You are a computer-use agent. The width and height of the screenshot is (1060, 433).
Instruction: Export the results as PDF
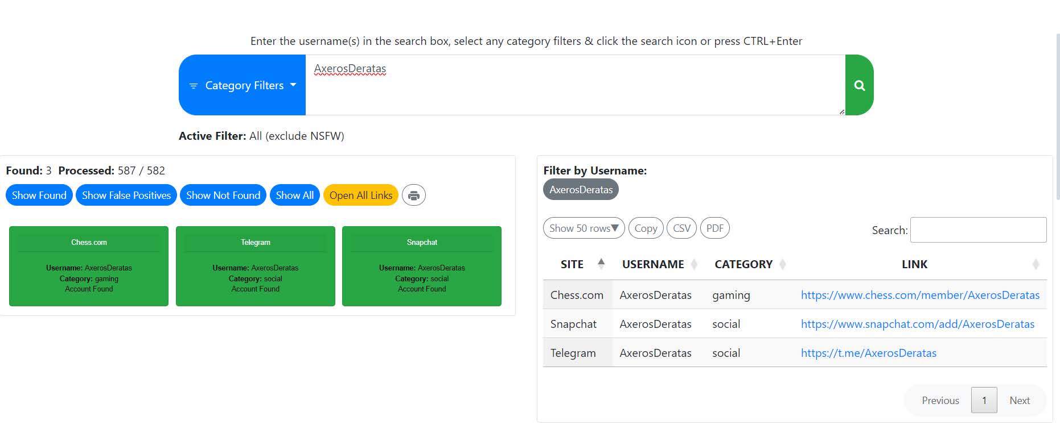coord(715,228)
